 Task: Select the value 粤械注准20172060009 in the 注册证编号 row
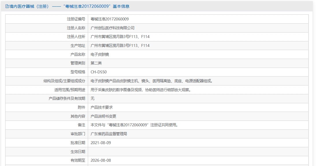point(110,19)
